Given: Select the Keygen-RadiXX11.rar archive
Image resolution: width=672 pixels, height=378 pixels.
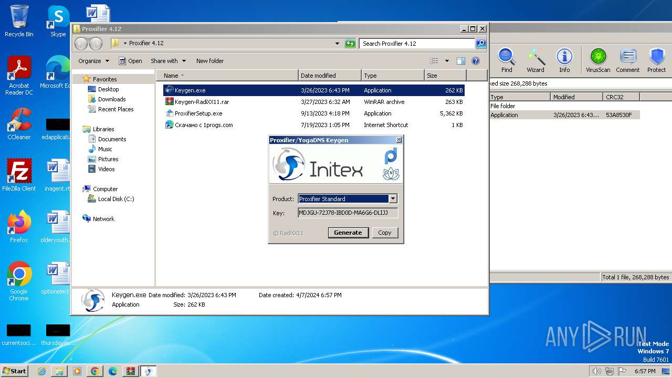Looking at the screenshot, I should tap(313, 102).
